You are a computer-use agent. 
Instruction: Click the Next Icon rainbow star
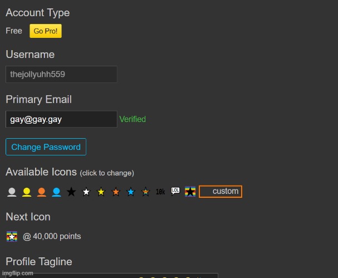pos(12,236)
